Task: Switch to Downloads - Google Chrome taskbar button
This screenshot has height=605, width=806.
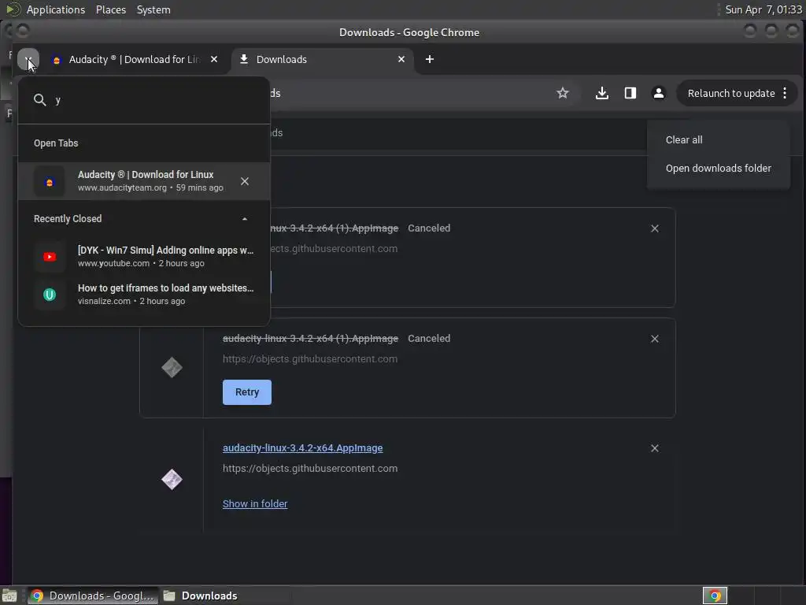Action: [93, 596]
